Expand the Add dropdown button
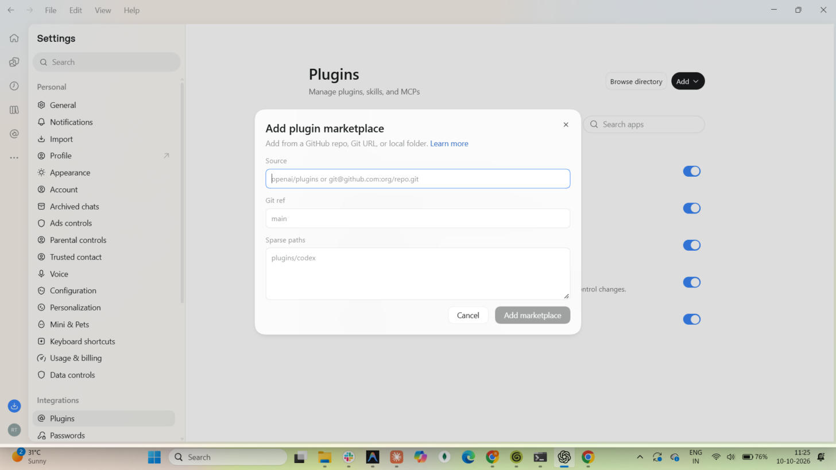The height and width of the screenshot is (470, 836). [x=687, y=81]
